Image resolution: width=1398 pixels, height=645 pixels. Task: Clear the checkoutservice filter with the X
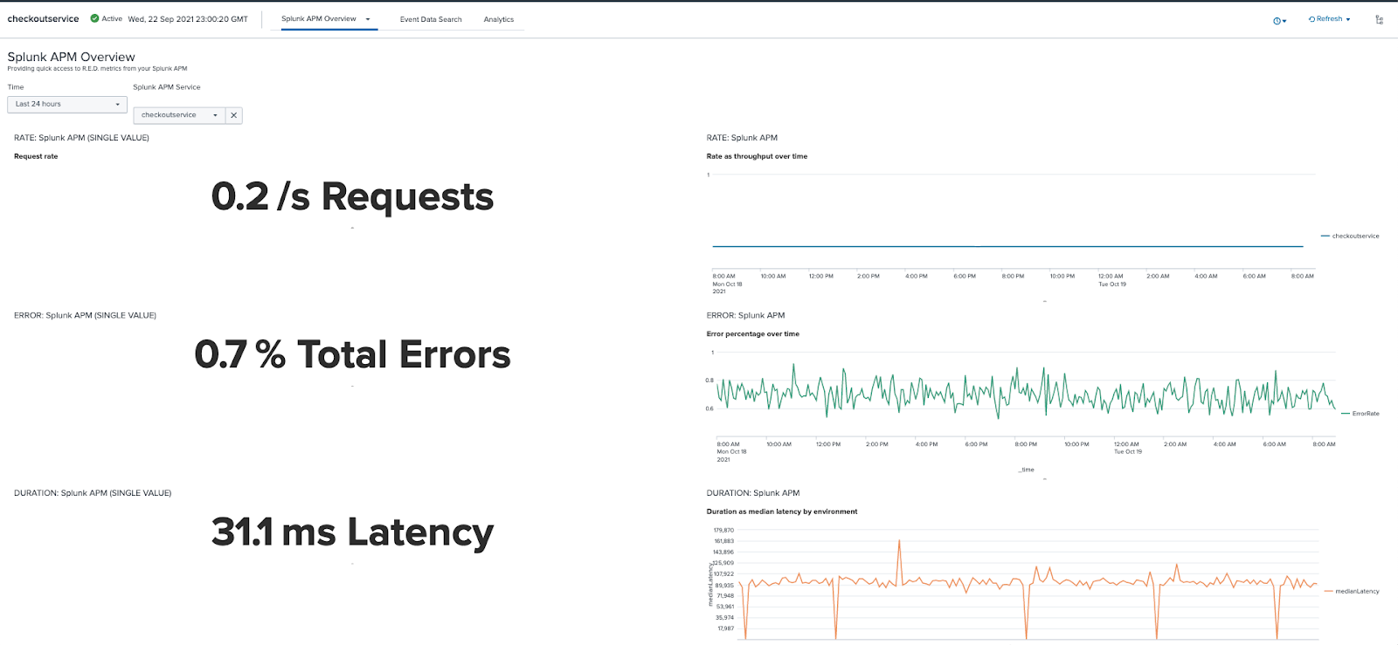(x=233, y=115)
